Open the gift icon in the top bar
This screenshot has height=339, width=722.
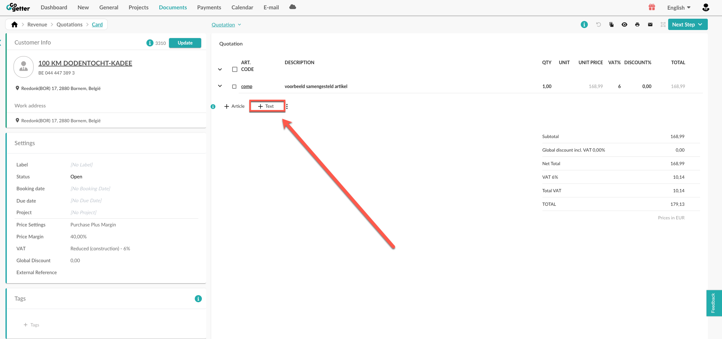click(x=652, y=7)
